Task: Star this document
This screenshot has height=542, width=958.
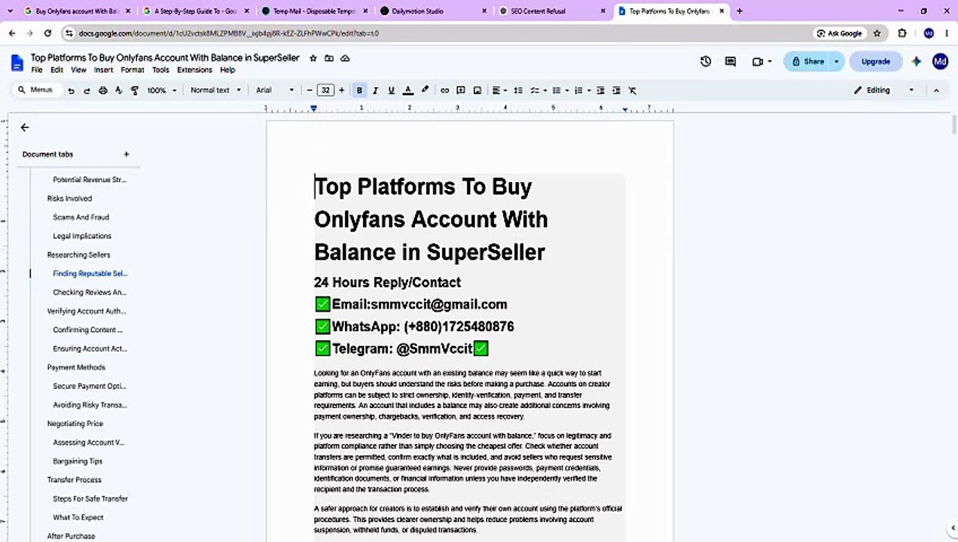Action: tap(313, 58)
